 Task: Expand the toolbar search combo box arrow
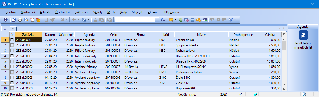(x=157, y=20)
